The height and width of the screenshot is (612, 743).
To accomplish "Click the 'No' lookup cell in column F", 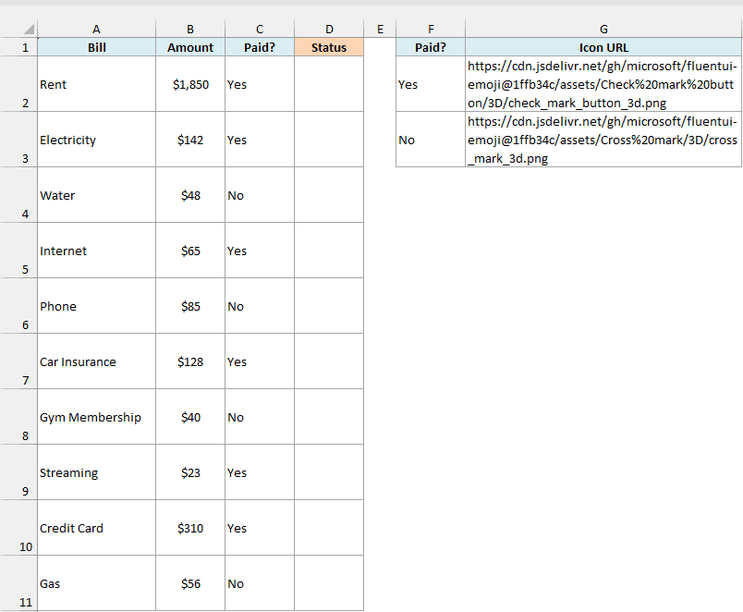I will pyautogui.click(x=431, y=140).
